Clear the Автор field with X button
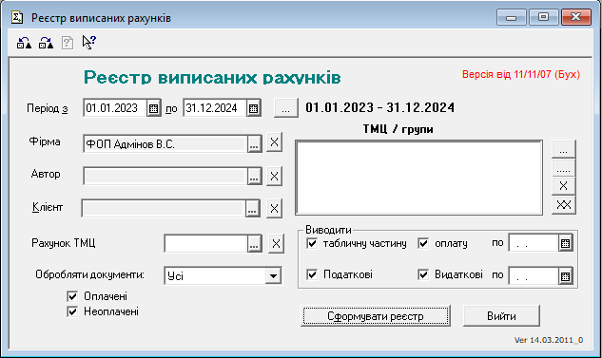602x358 pixels. (x=274, y=177)
